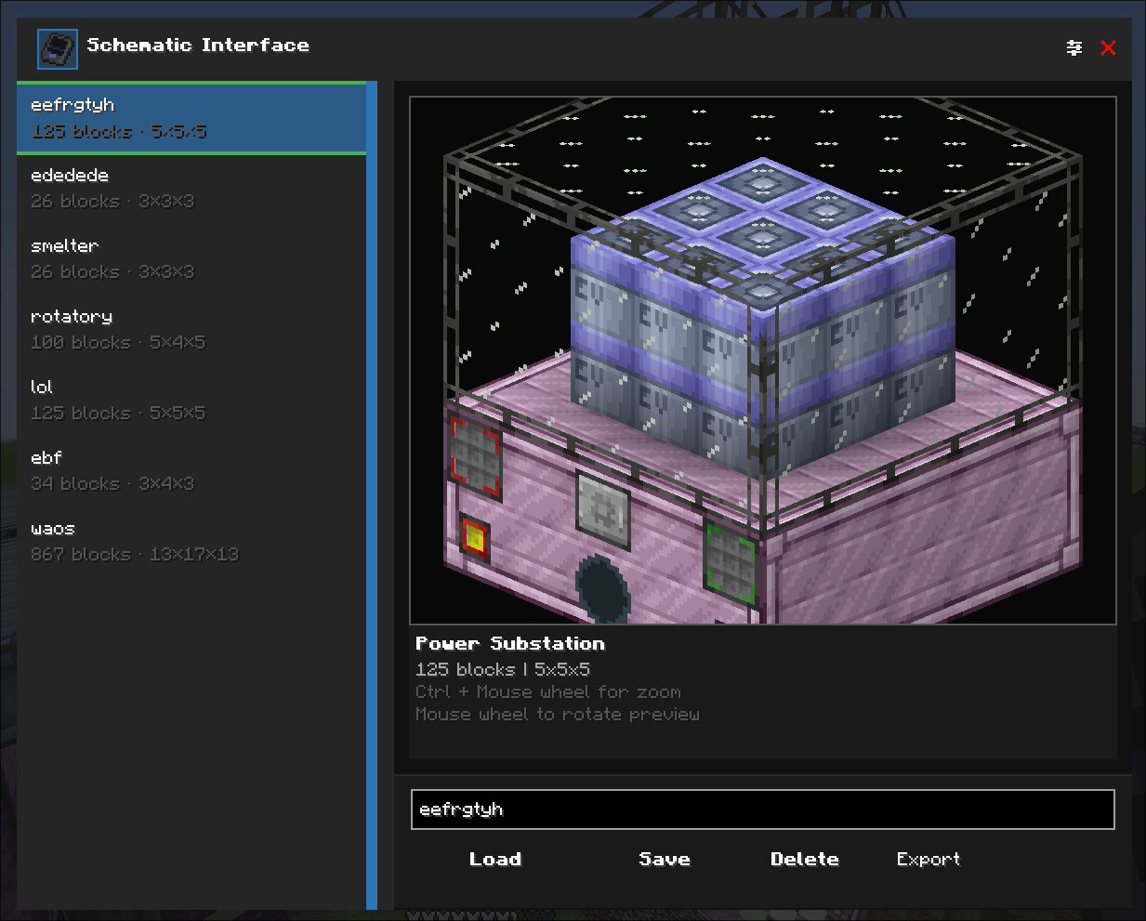The height and width of the screenshot is (921, 1146).
Task: Click the Load button
Action: [495, 860]
